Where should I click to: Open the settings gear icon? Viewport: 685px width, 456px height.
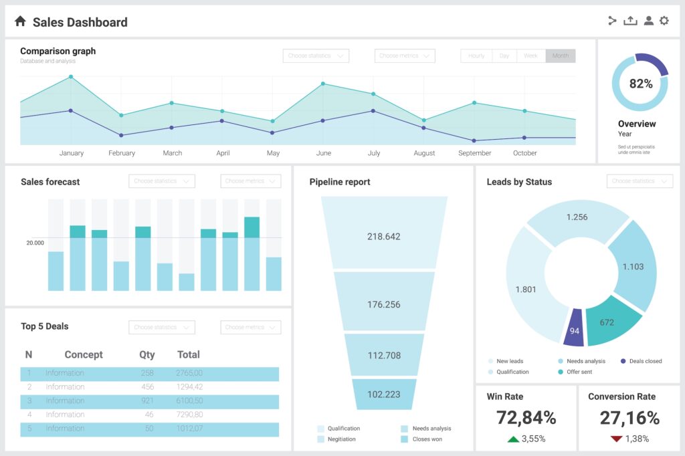coord(664,20)
